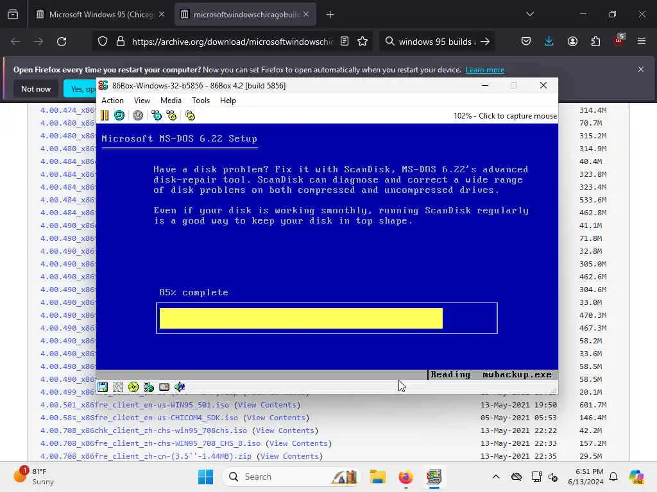Click the Firefox search box
This screenshot has height=492, width=657.
436,42
